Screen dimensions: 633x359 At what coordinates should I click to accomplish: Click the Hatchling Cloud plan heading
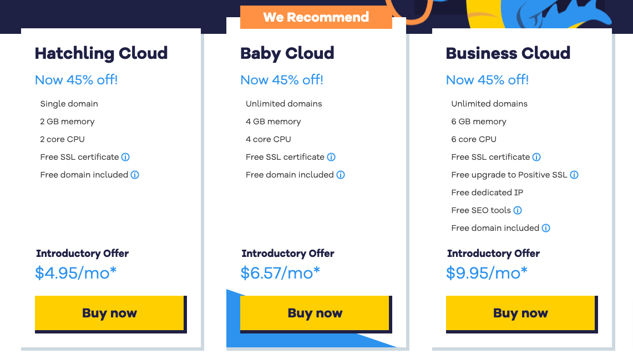[x=101, y=53]
